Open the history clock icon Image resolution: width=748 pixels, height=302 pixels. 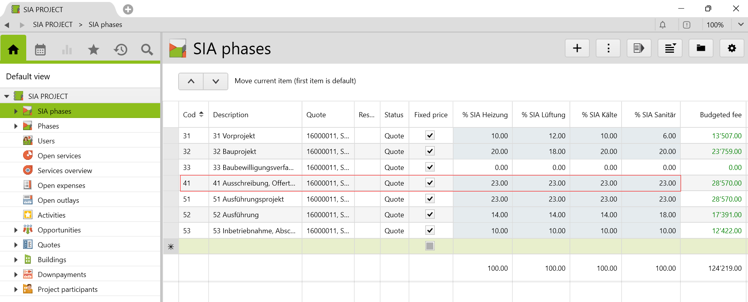[120, 50]
